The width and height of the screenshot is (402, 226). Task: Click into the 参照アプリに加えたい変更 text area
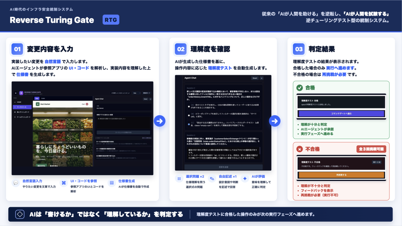click(124, 123)
